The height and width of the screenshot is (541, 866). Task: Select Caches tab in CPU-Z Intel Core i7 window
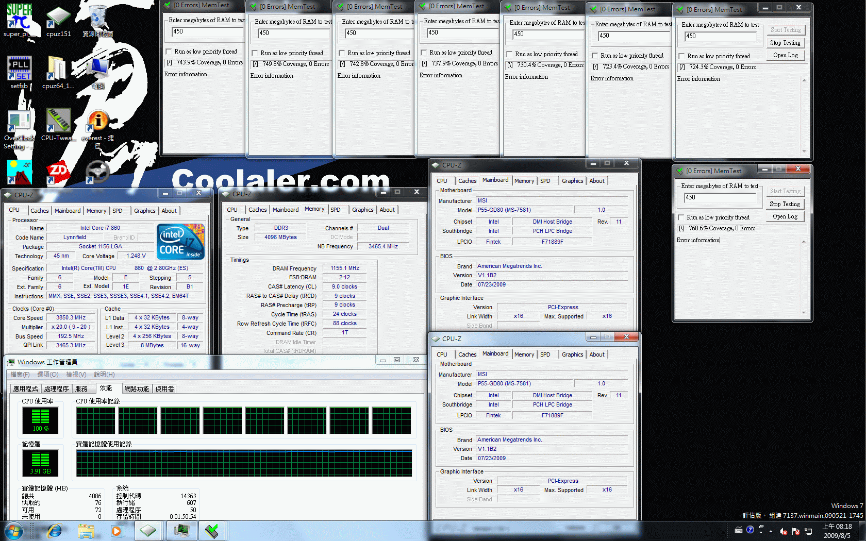click(x=39, y=211)
